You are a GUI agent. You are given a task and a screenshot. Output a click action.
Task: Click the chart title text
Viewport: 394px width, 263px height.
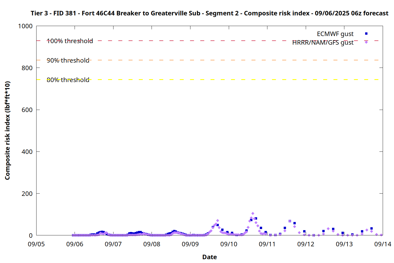(x=209, y=13)
